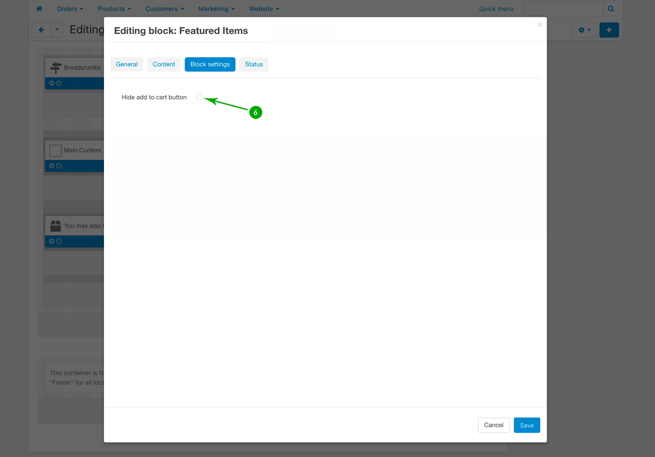This screenshot has width=655, height=457.
Task: Expand the Orders dropdown menu
Action: click(70, 8)
